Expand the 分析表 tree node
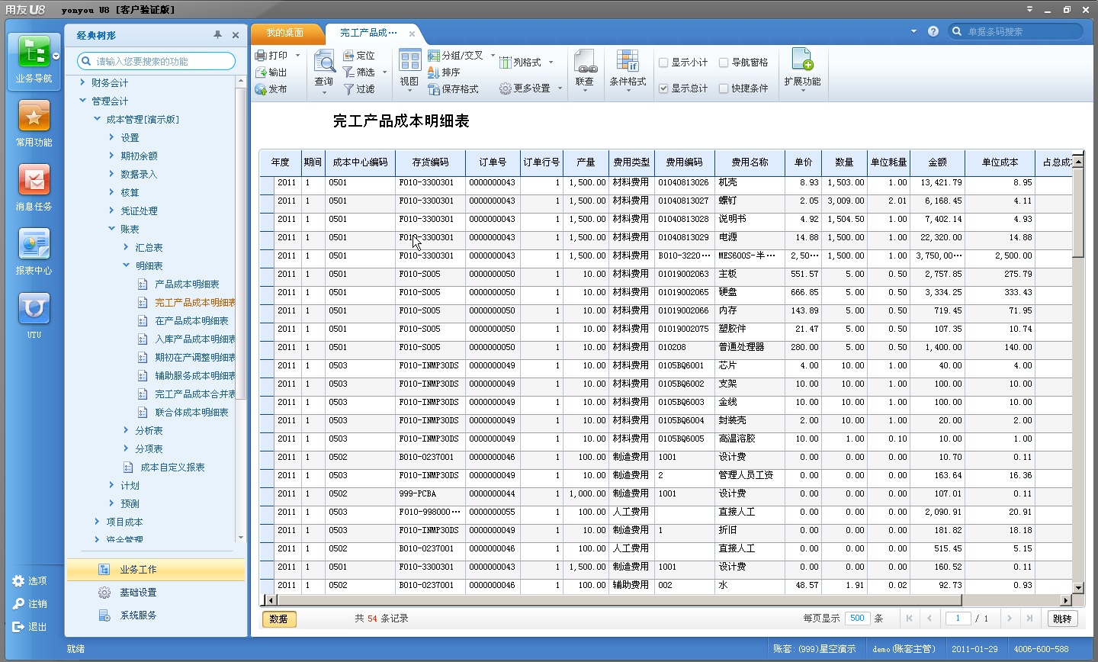 (x=126, y=430)
